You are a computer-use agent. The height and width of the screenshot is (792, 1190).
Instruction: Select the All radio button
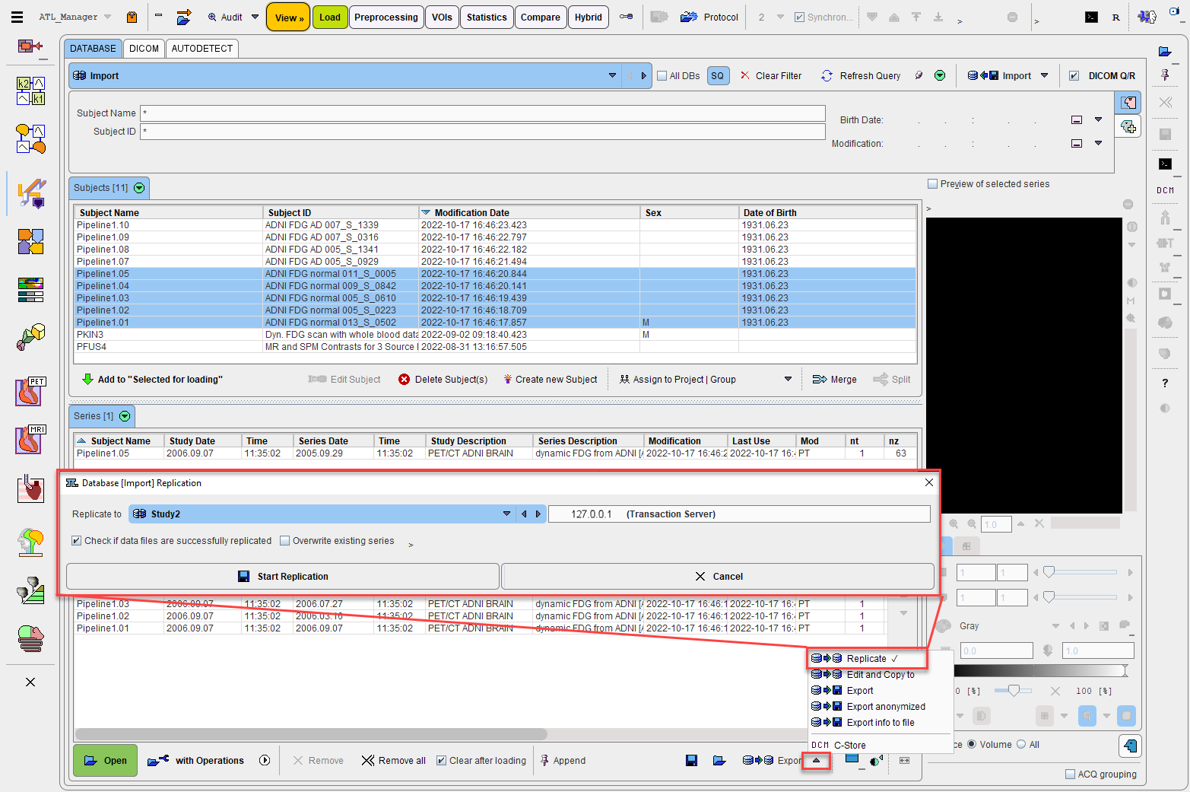(x=1021, y=744)
